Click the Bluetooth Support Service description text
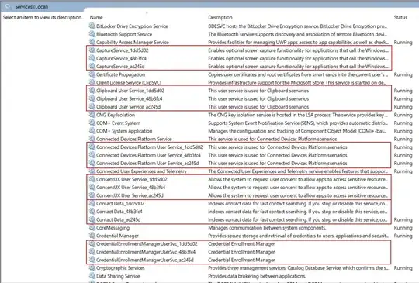This screenshot has height=283, width=419. coord(297,34)
